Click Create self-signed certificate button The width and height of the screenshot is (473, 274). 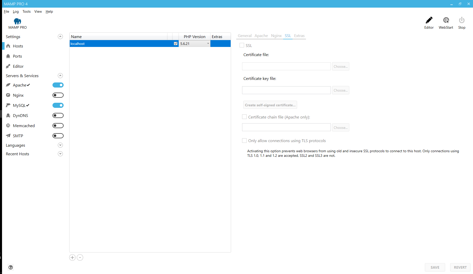pos(270,105)
